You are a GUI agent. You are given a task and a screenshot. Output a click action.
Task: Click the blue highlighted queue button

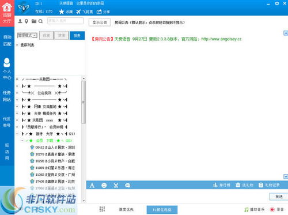[x=77, y=36]
